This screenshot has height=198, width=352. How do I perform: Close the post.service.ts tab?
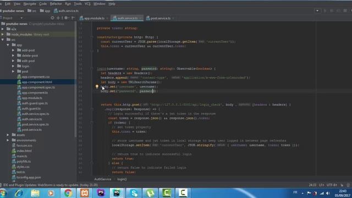pos(173,18)
